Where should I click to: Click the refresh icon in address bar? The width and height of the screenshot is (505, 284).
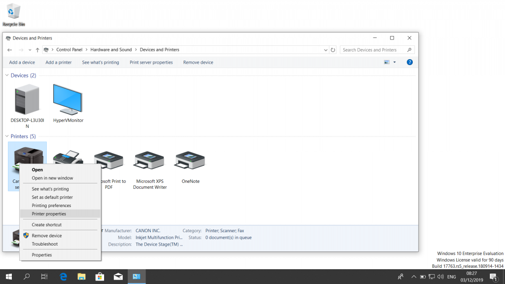(333, 50)
